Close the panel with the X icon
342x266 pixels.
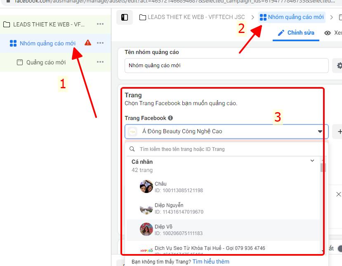coord(339,194)
